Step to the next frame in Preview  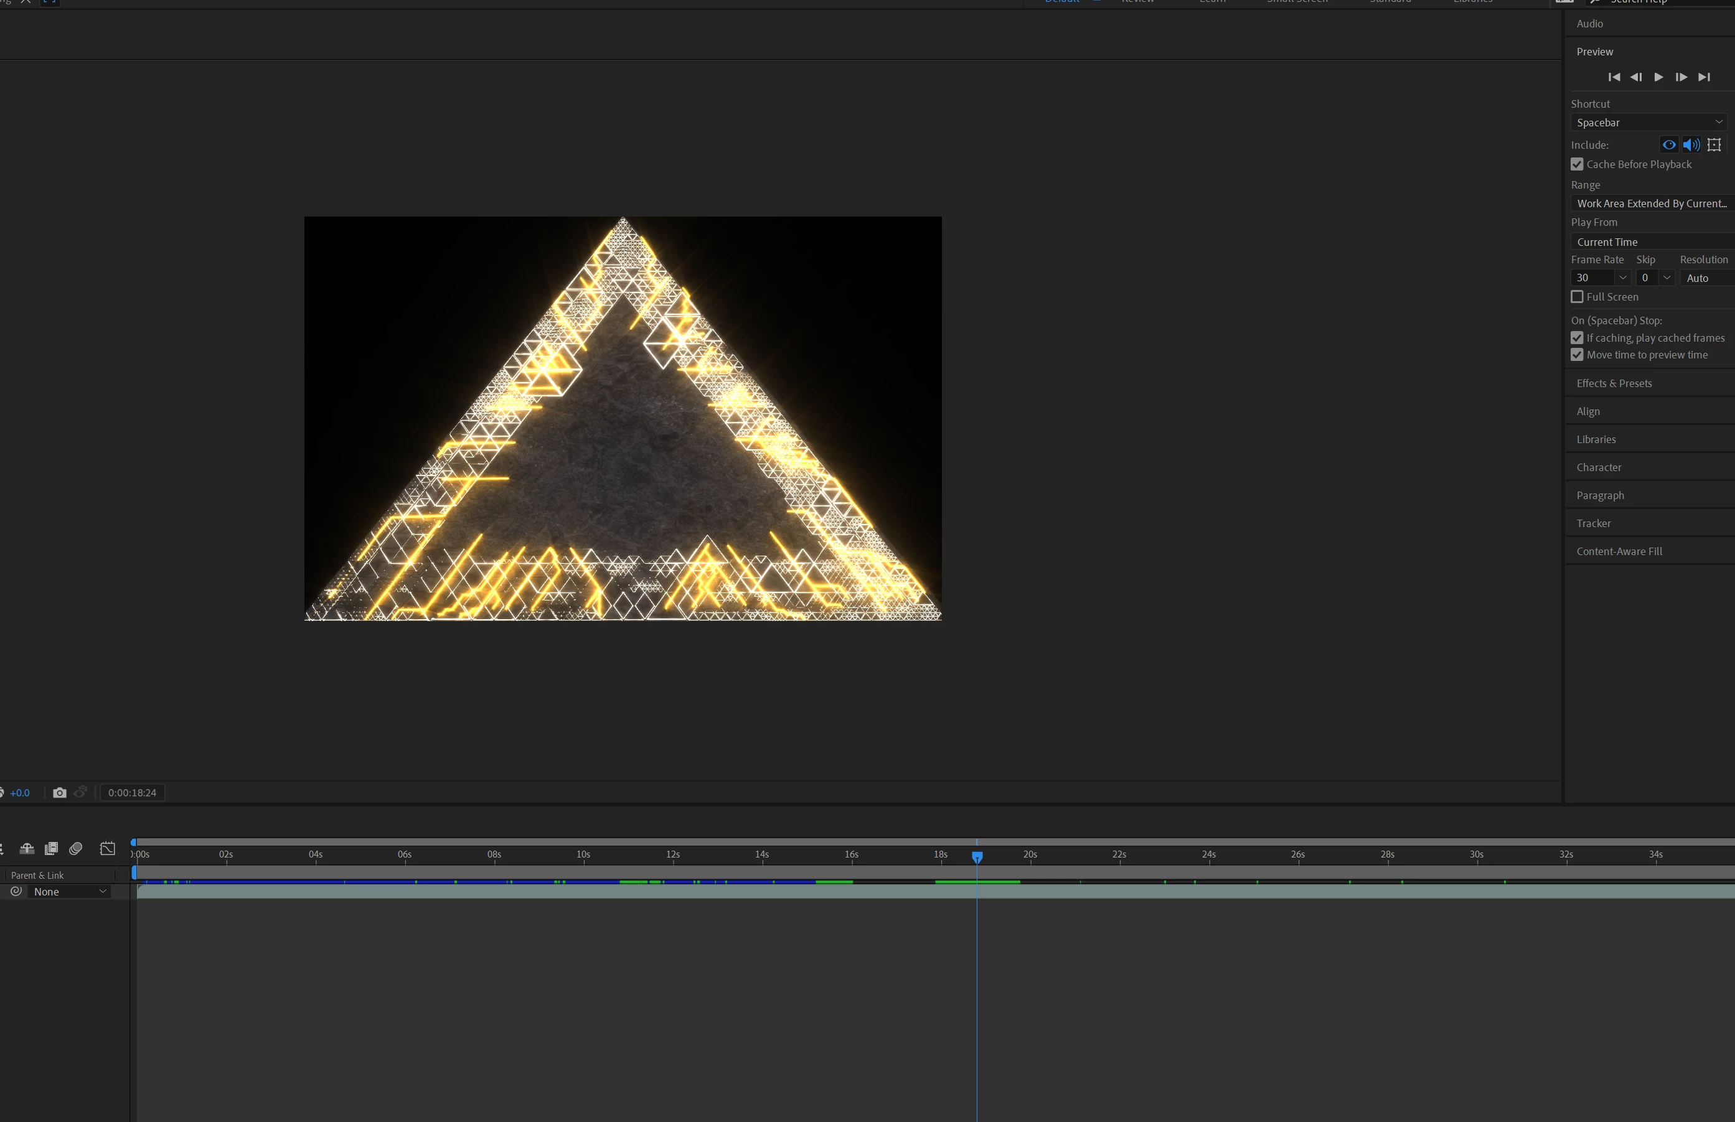tap(1681, 77)
